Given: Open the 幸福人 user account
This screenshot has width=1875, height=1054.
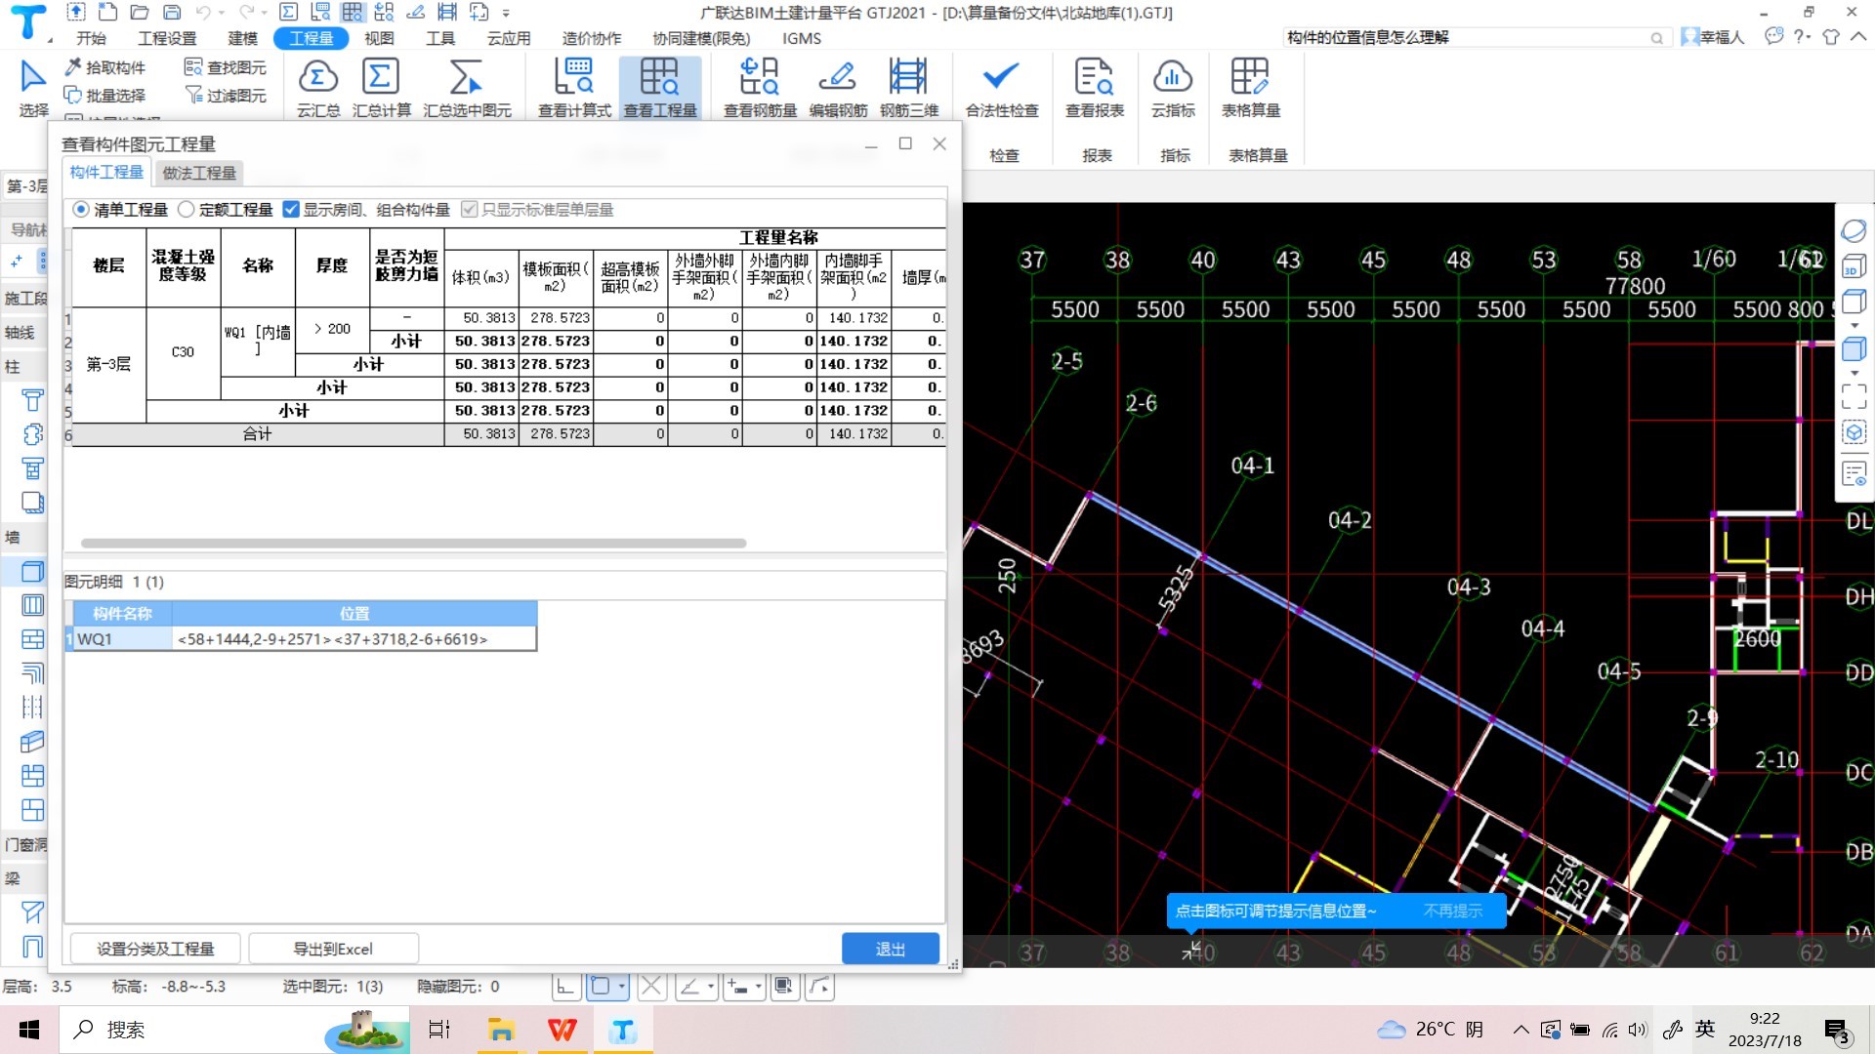Looking at the screenshot, I should (x=1713, y=37).
